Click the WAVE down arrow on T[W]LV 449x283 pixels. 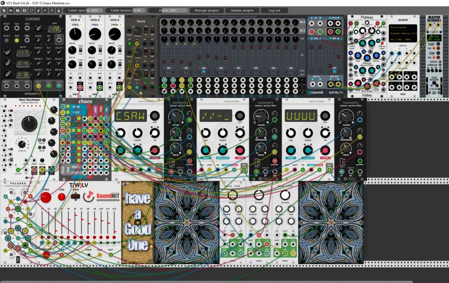click(75, 201)
